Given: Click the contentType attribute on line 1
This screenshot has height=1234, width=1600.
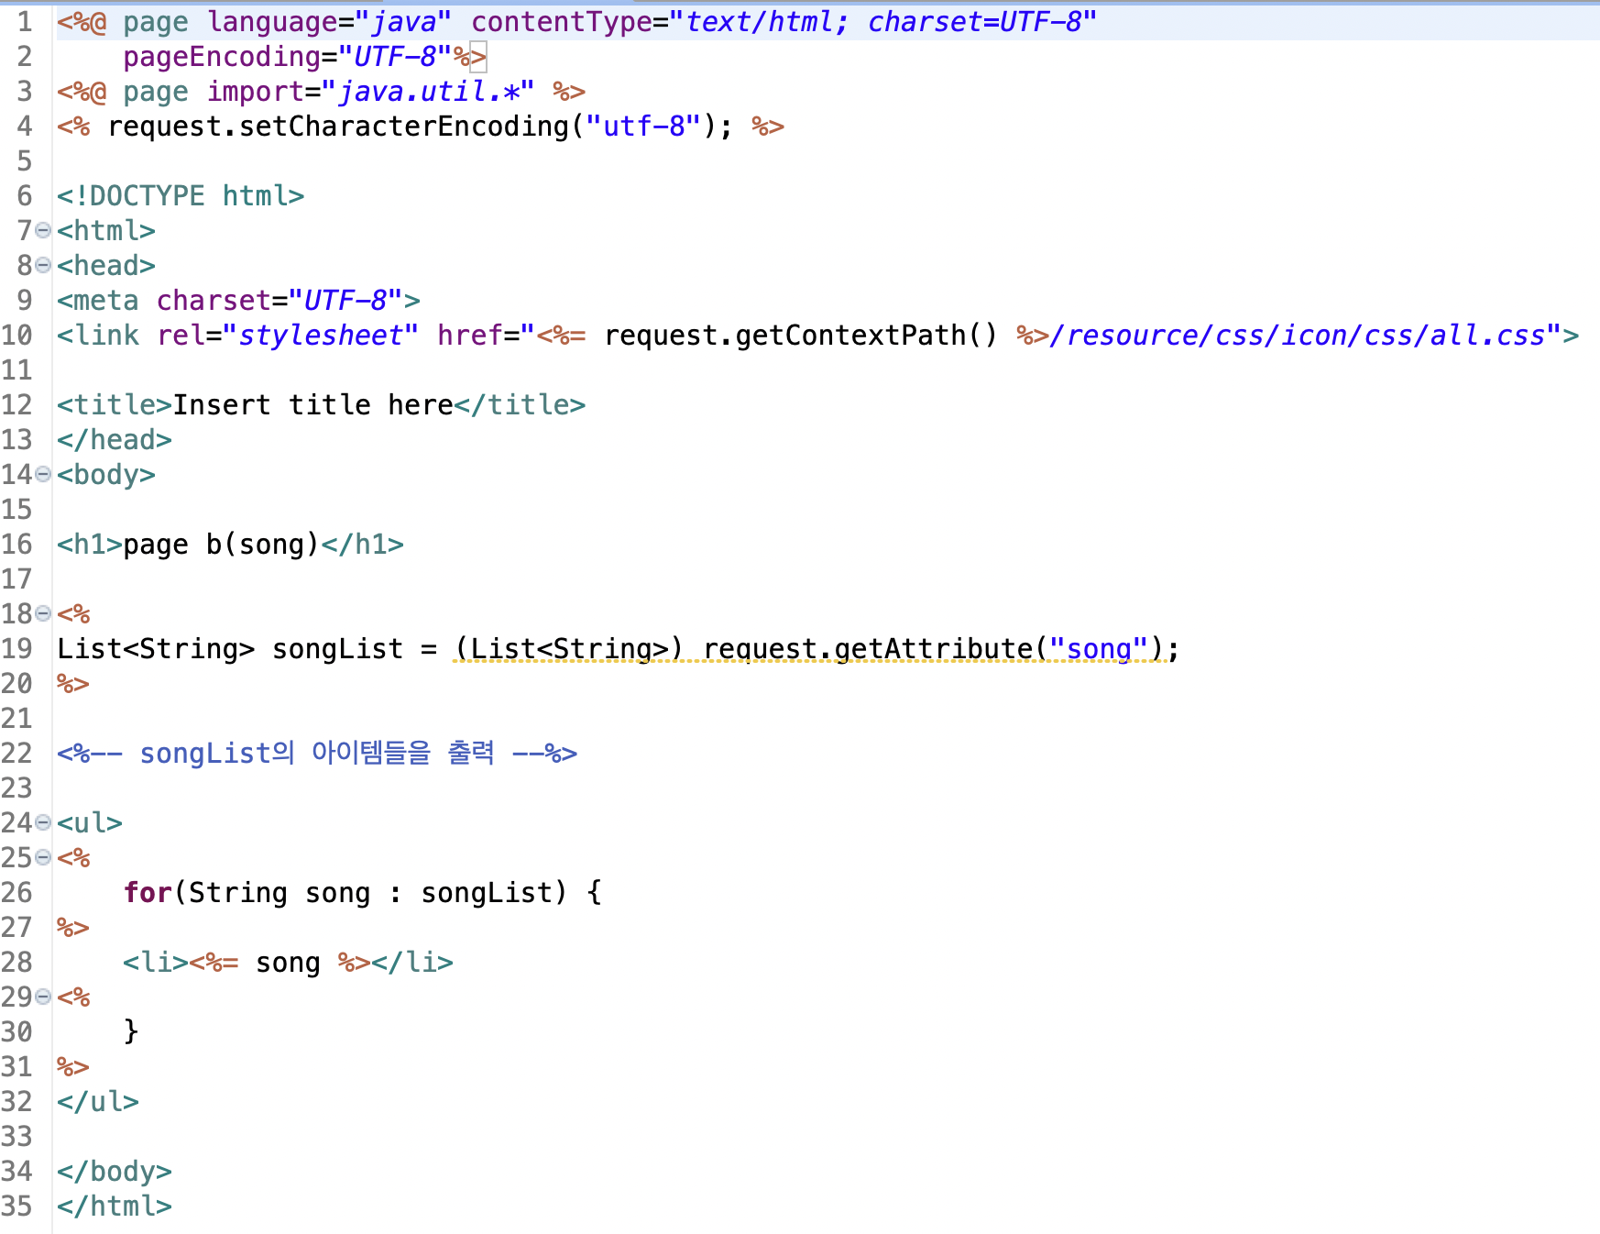Looking at the screenshot, I should click(x=784, y=22).
